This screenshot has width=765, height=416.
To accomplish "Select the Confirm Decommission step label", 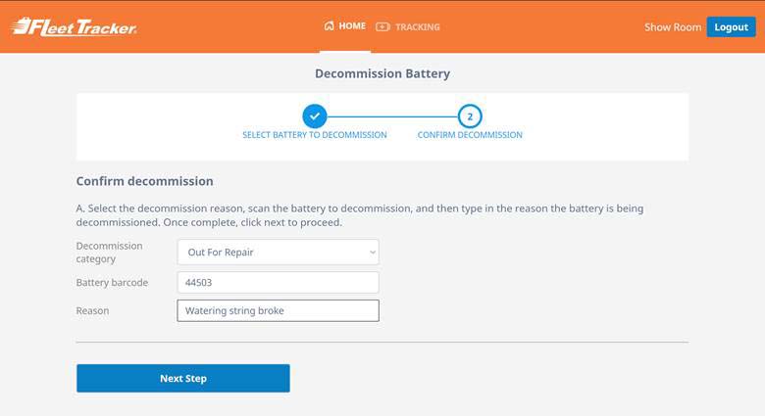I will tap(470, 135).
